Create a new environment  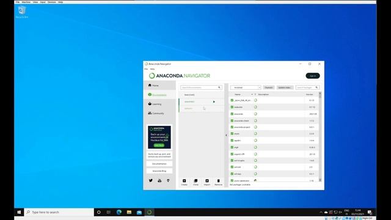tap(185, 182)
